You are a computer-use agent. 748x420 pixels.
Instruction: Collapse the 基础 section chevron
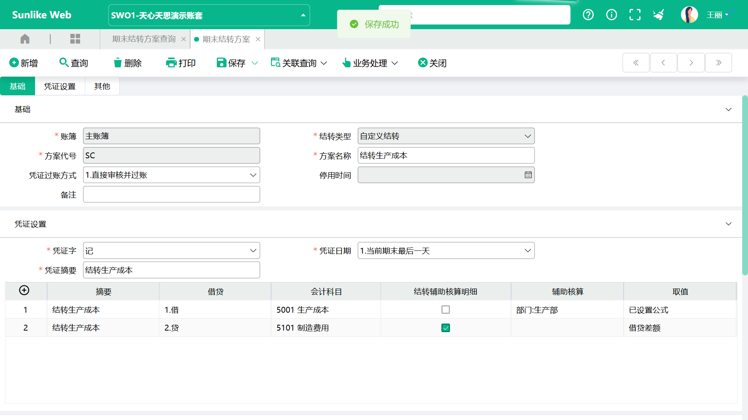tap(729, 110)
